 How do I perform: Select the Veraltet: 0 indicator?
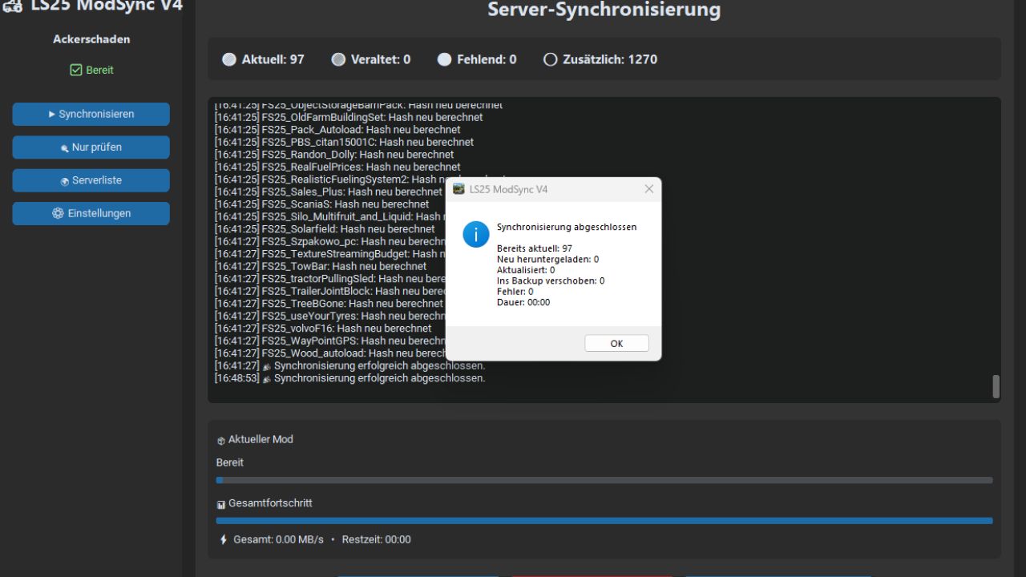point(371,59)
